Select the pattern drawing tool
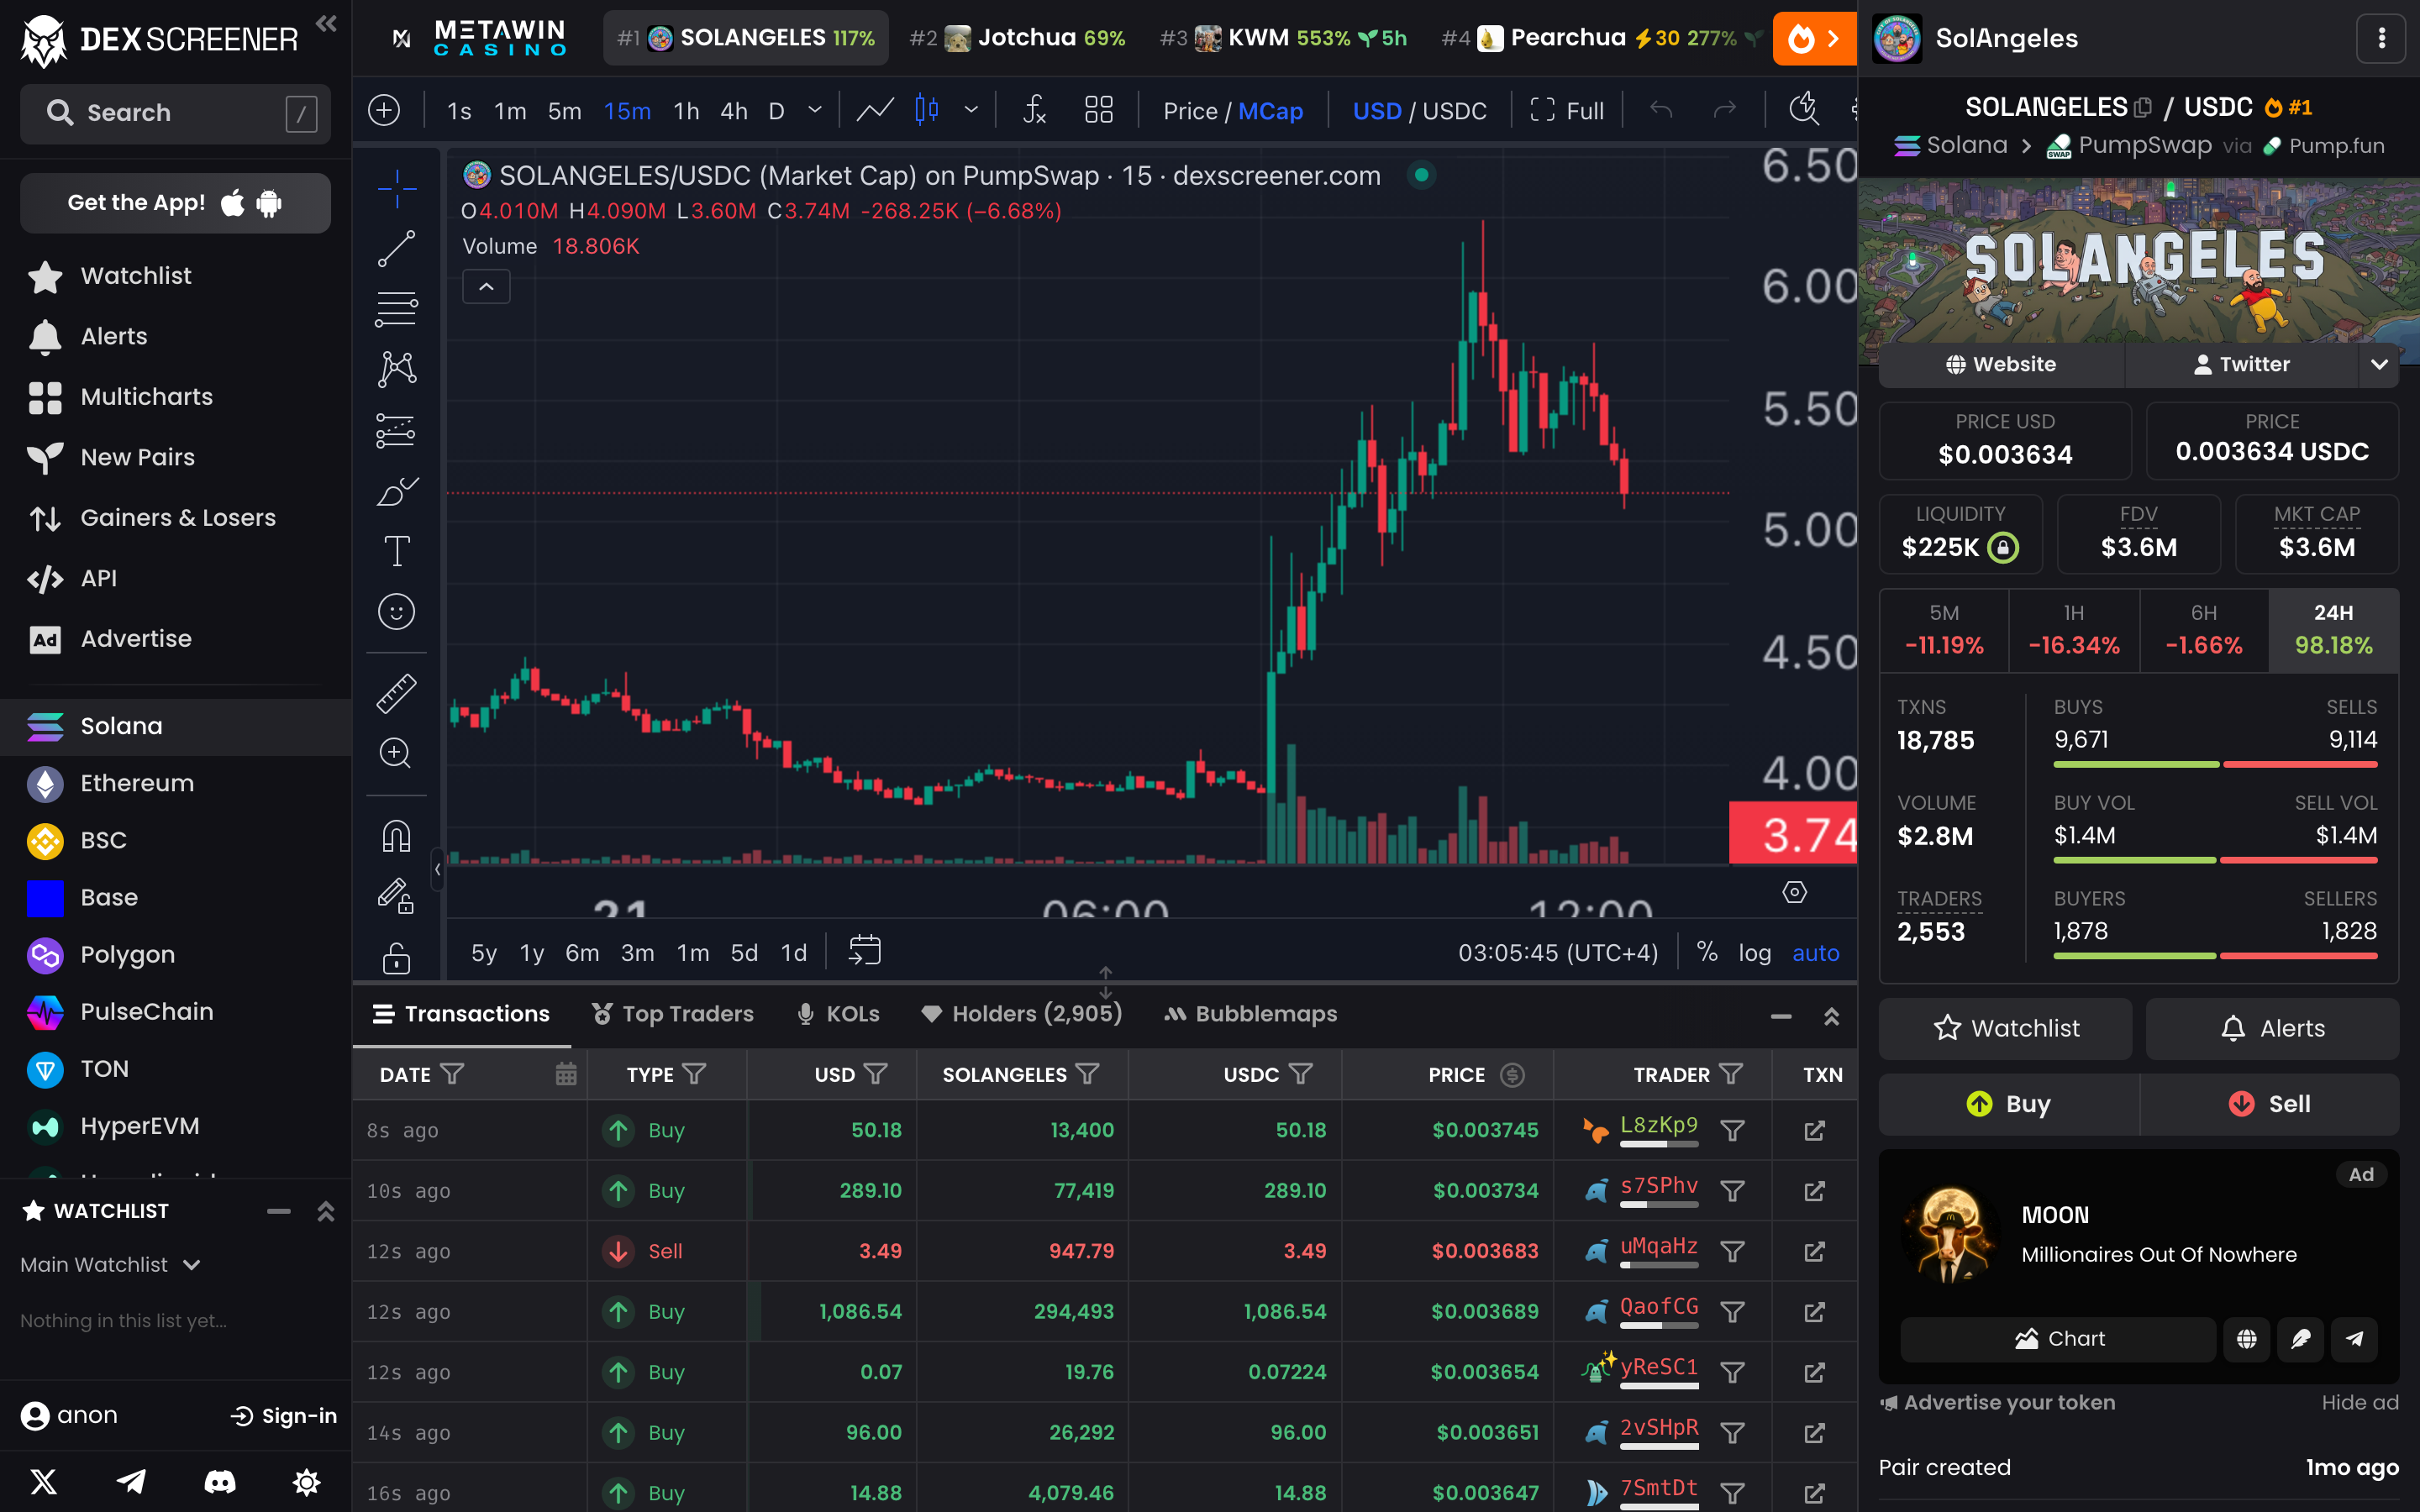 396,369
